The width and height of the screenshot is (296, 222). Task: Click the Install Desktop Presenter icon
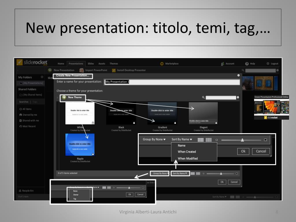coord(114,71)
